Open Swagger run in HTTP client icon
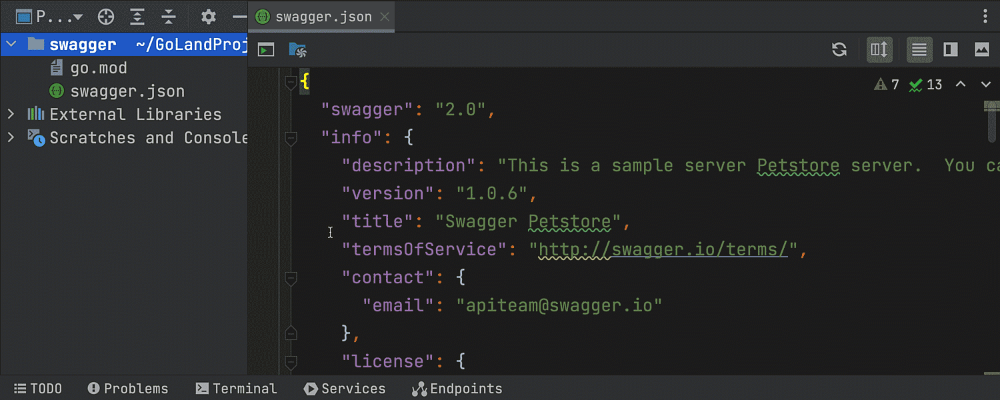Image resolution: width=1000 pixels, height=400 pixels. [x=266, y=49]
